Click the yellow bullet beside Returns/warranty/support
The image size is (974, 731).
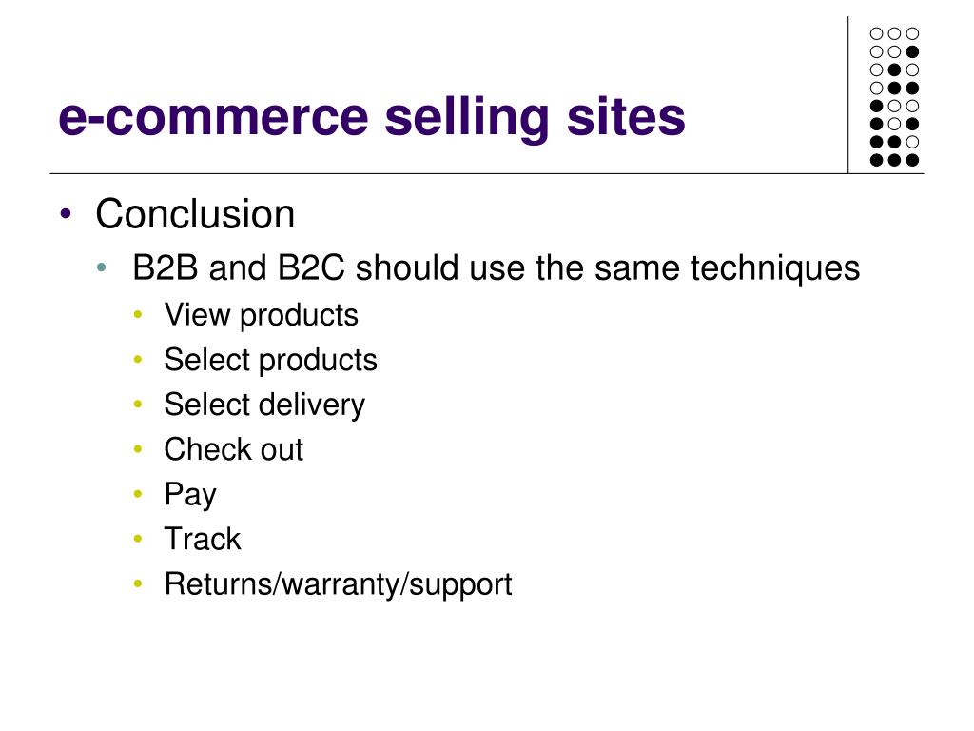[138, 583]
